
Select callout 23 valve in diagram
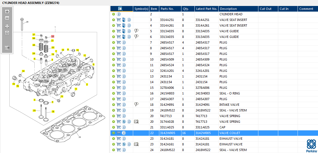tap(34, 110)
